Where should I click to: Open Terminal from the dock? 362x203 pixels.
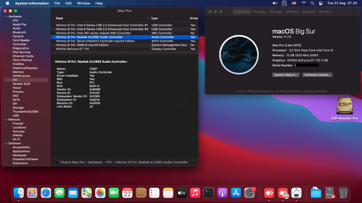(x=209, y=193)
